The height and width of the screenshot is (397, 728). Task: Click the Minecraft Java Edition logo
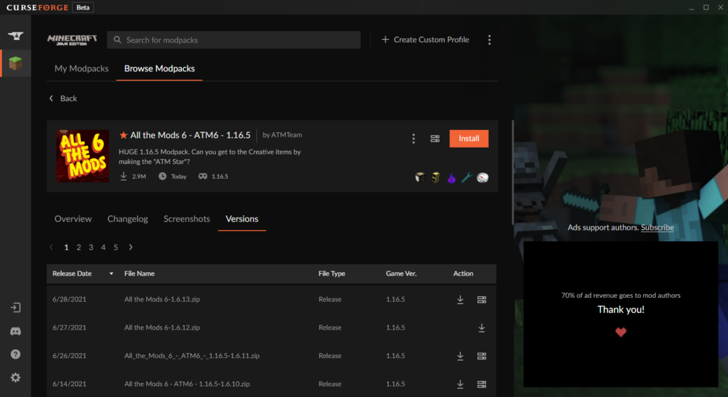pos(72,40)
